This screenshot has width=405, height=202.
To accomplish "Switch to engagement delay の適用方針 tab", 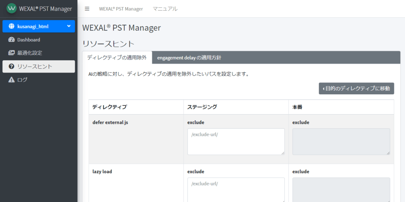I will [189, 58].
